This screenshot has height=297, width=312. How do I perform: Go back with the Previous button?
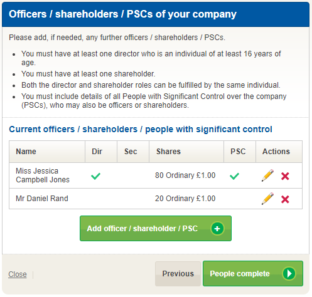(x=178, y=274)
